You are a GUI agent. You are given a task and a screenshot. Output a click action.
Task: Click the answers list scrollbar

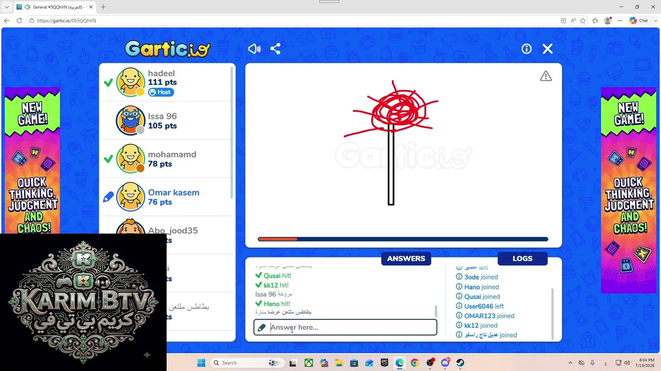436,311
